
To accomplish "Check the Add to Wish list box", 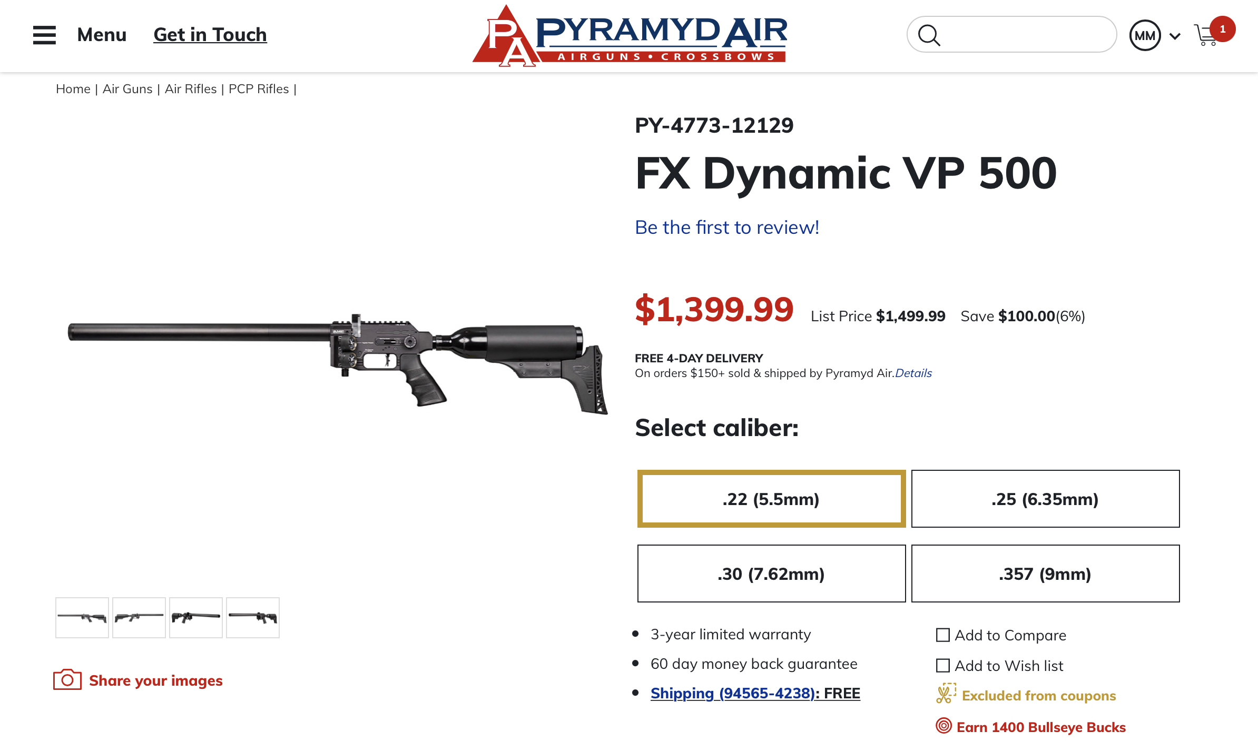I will pyautogui.click(x=943, y=666).
